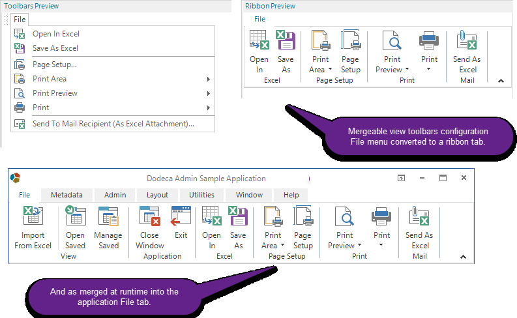Click Exit icon in Application group
Screen dimensions: 517x318
point(181,216)
